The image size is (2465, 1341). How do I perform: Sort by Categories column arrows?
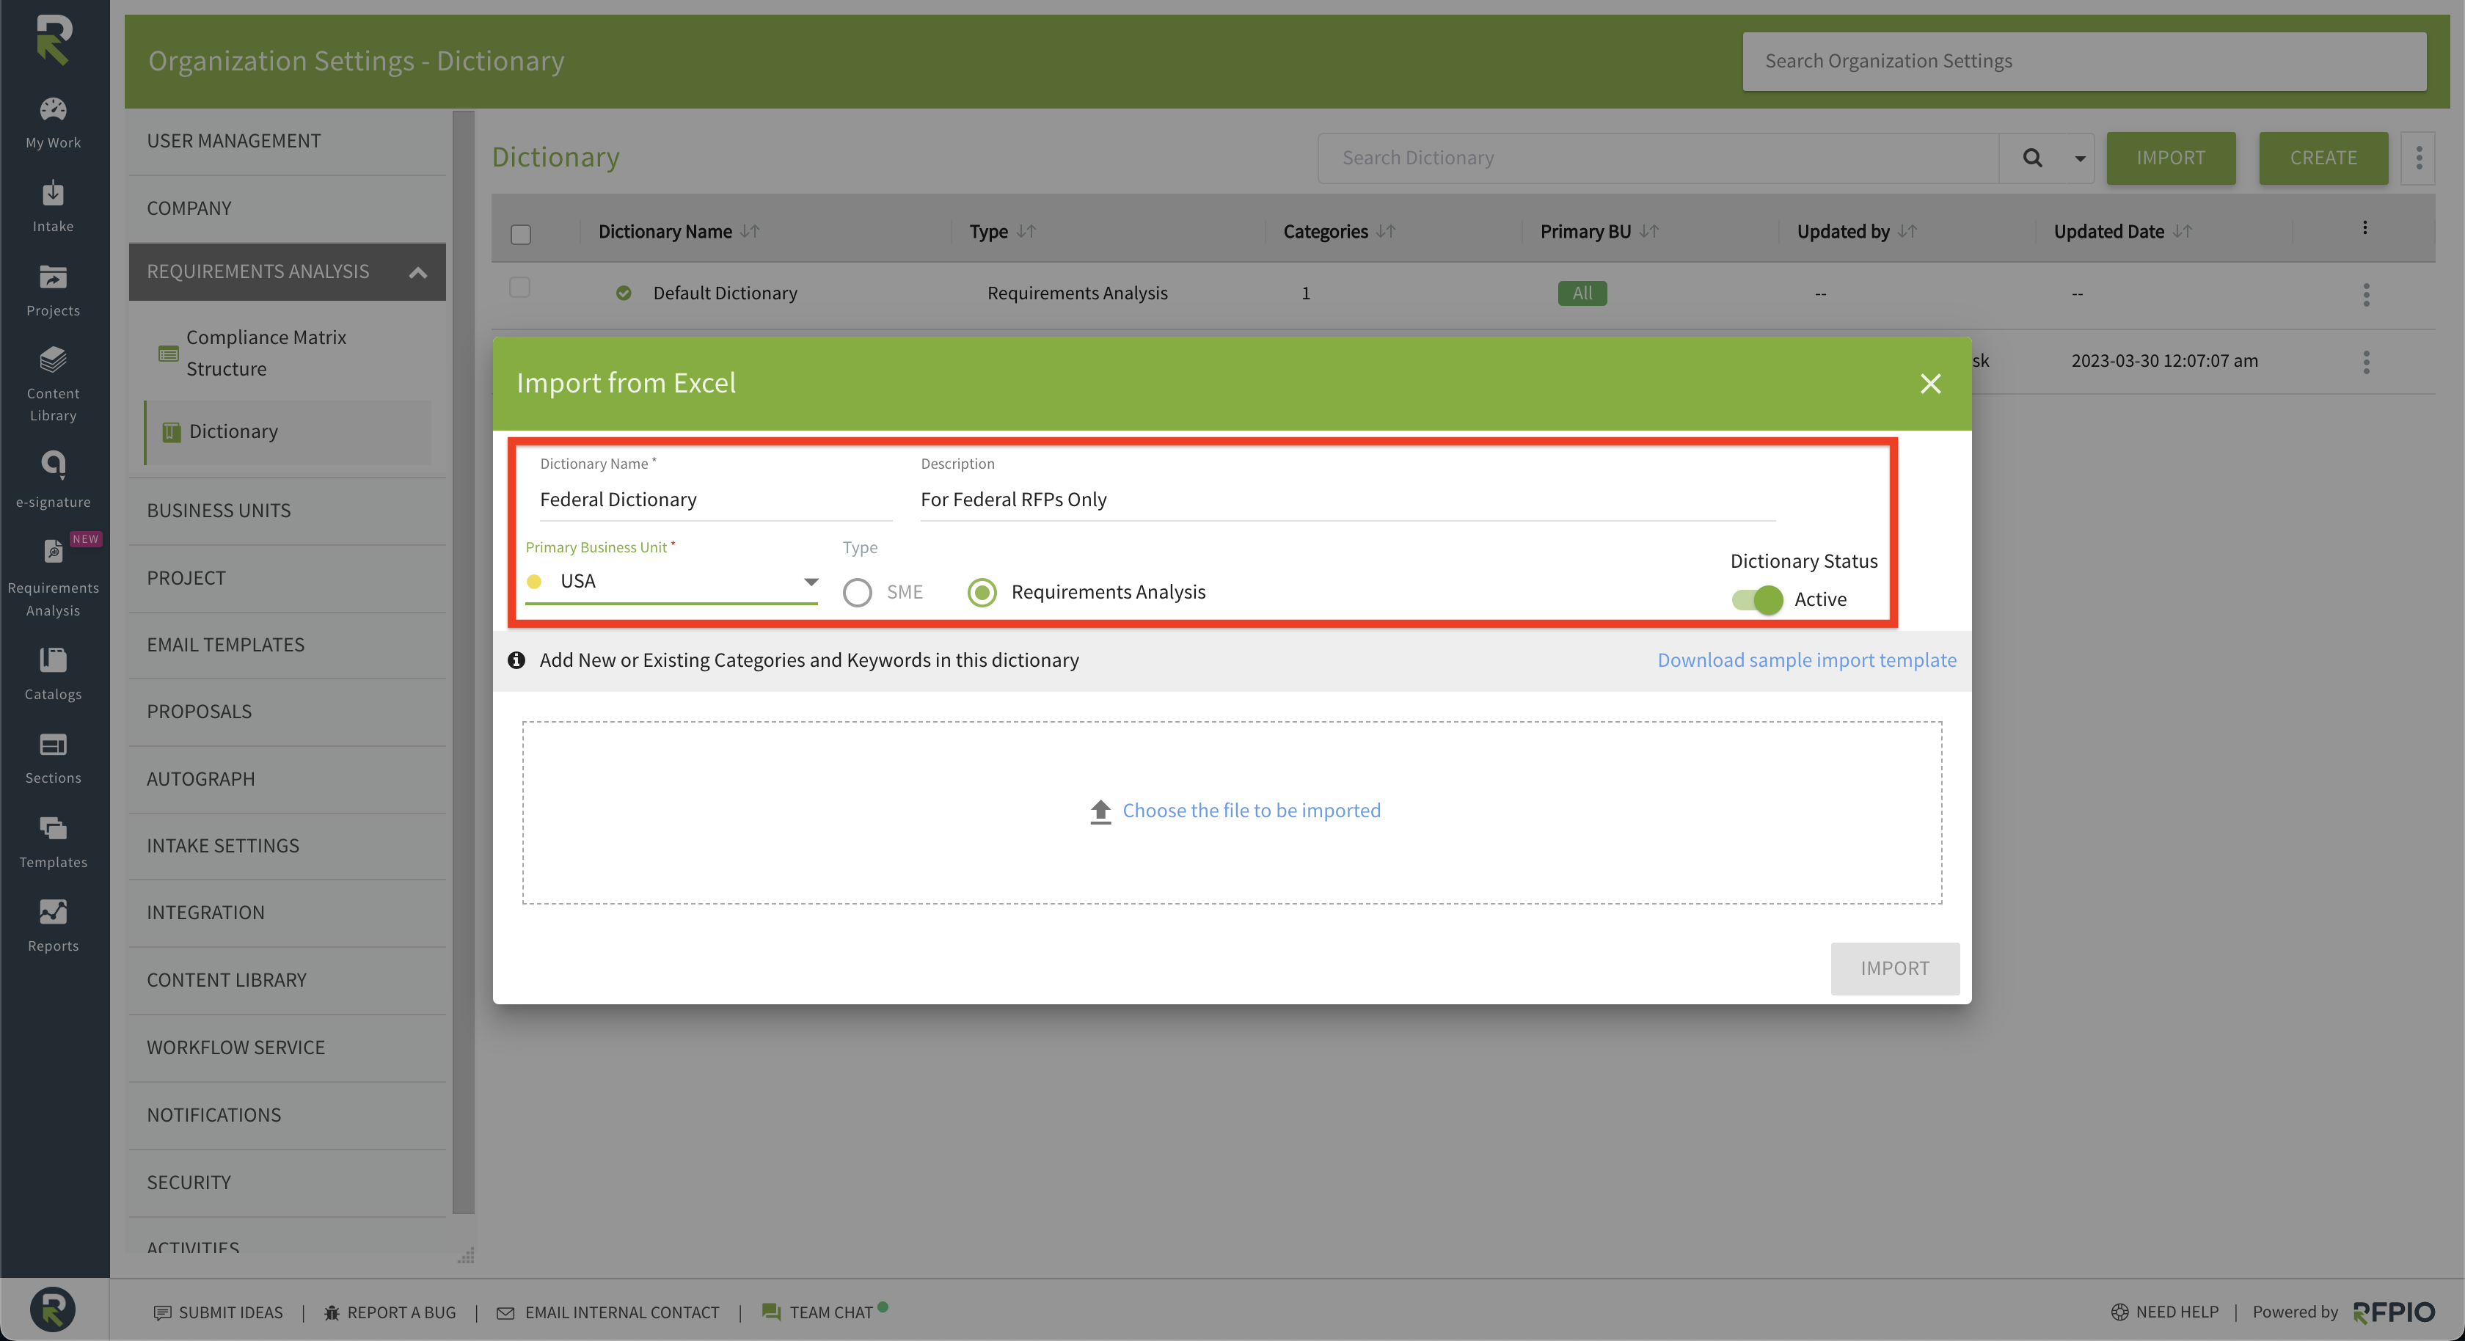1386,232
